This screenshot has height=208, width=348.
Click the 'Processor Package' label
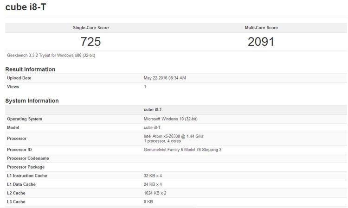click(26, 167)
